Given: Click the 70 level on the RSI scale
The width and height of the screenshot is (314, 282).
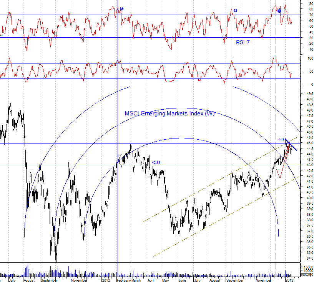Looking at the screenshot, I should point(311,15).
